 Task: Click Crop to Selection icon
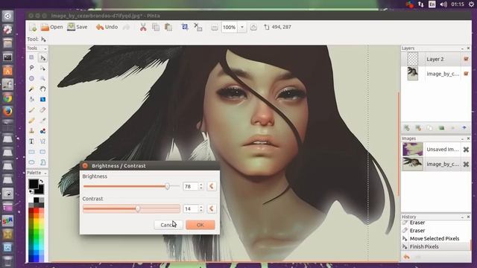tap(185, 27)
